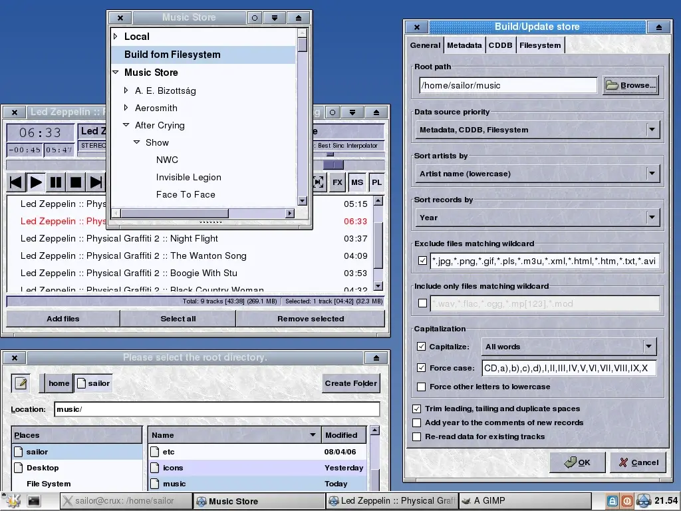This screenshot has height=511, width=681.
Task: Disable the Exclude files matching wildcard checkbox
Action: pos(422,261)
